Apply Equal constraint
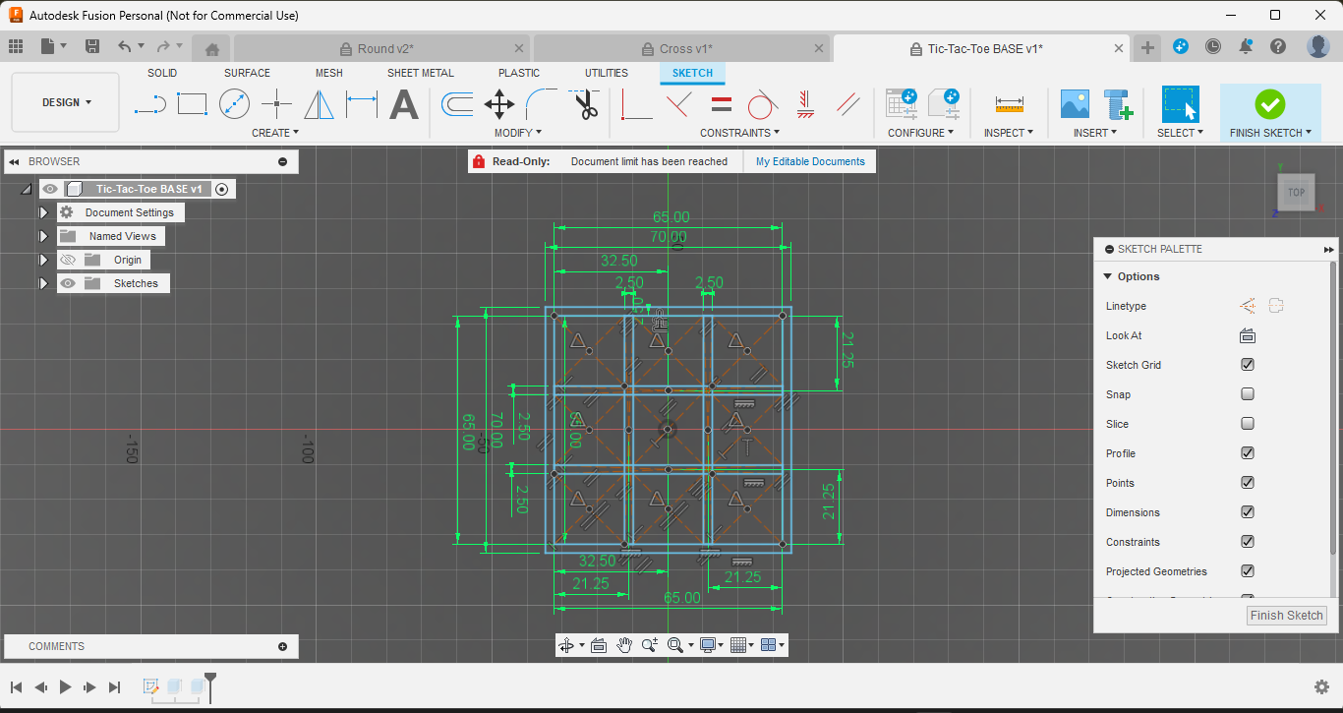1343x713 pixels. (722, 103)
